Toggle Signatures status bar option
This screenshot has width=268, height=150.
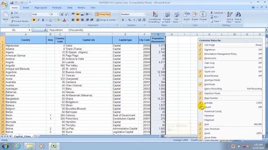[x=230, y=50]
